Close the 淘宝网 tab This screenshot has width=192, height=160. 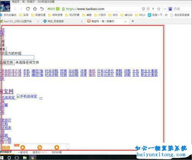[126, 21]
